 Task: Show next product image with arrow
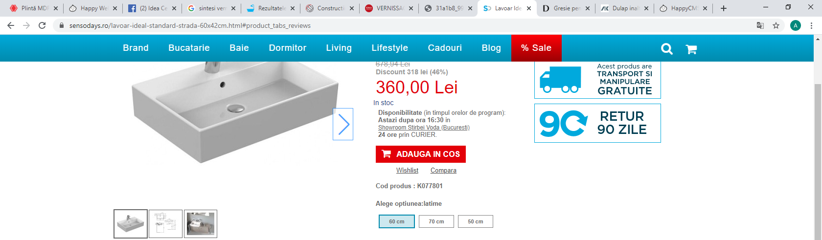(x=343, y=124)
